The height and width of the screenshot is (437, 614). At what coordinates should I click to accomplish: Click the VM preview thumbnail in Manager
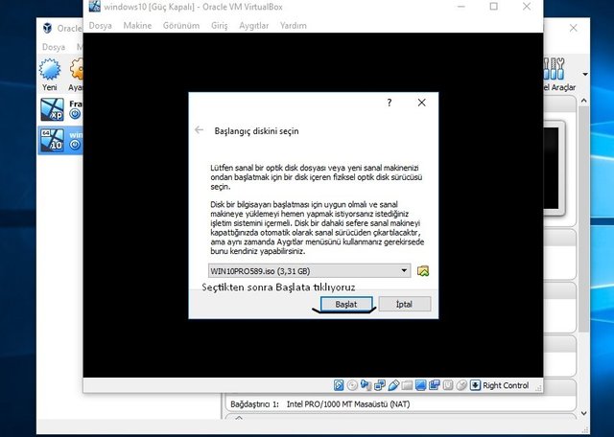point(554,169)
